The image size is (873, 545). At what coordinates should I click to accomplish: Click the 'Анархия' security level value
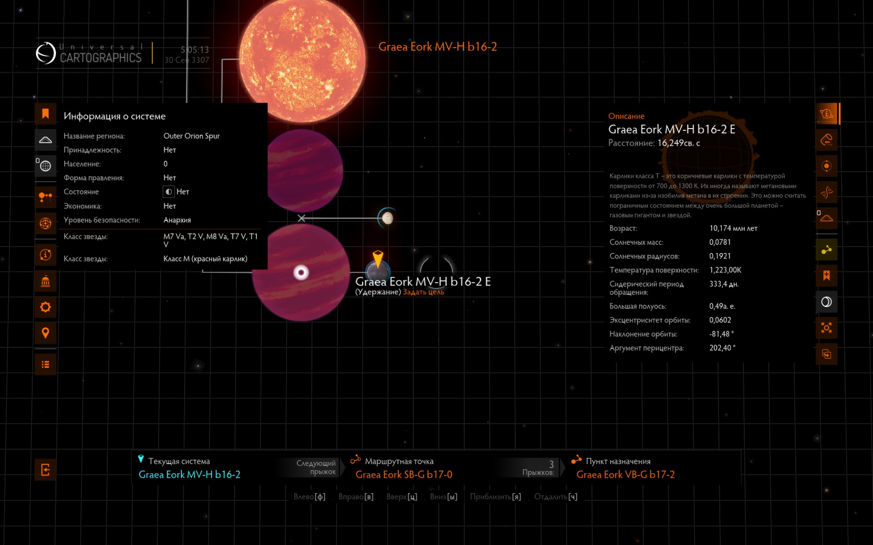pyautogui.click(x=177, y=220)
